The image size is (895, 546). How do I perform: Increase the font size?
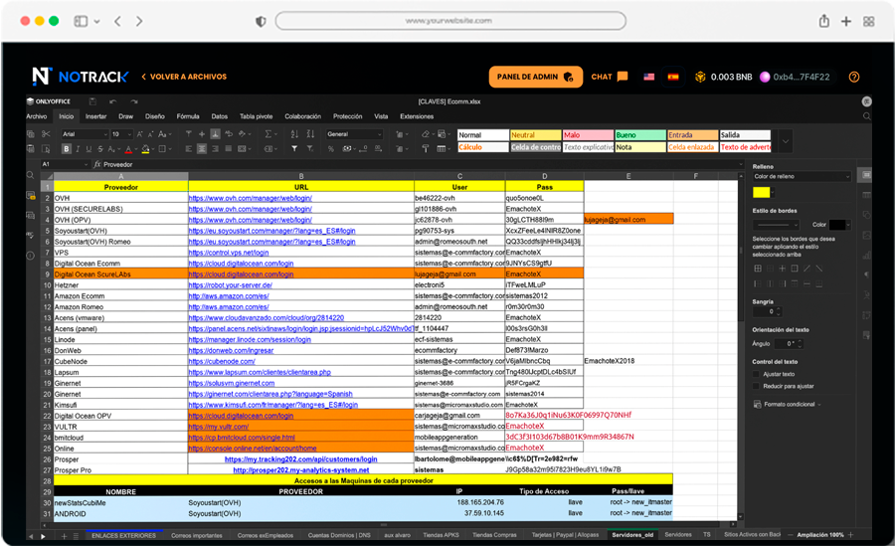(x=139, y=134)
